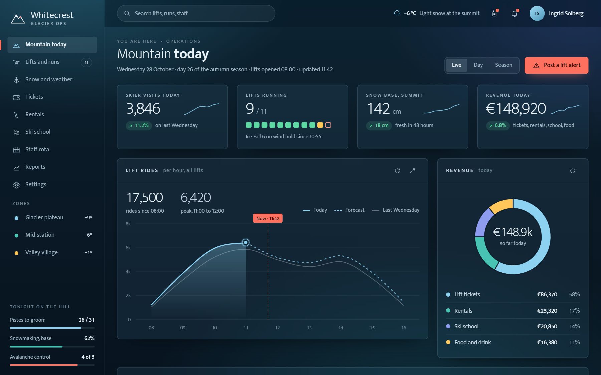
Task: Click the Pistes to groom progress bar
Action: click(52, 328)
